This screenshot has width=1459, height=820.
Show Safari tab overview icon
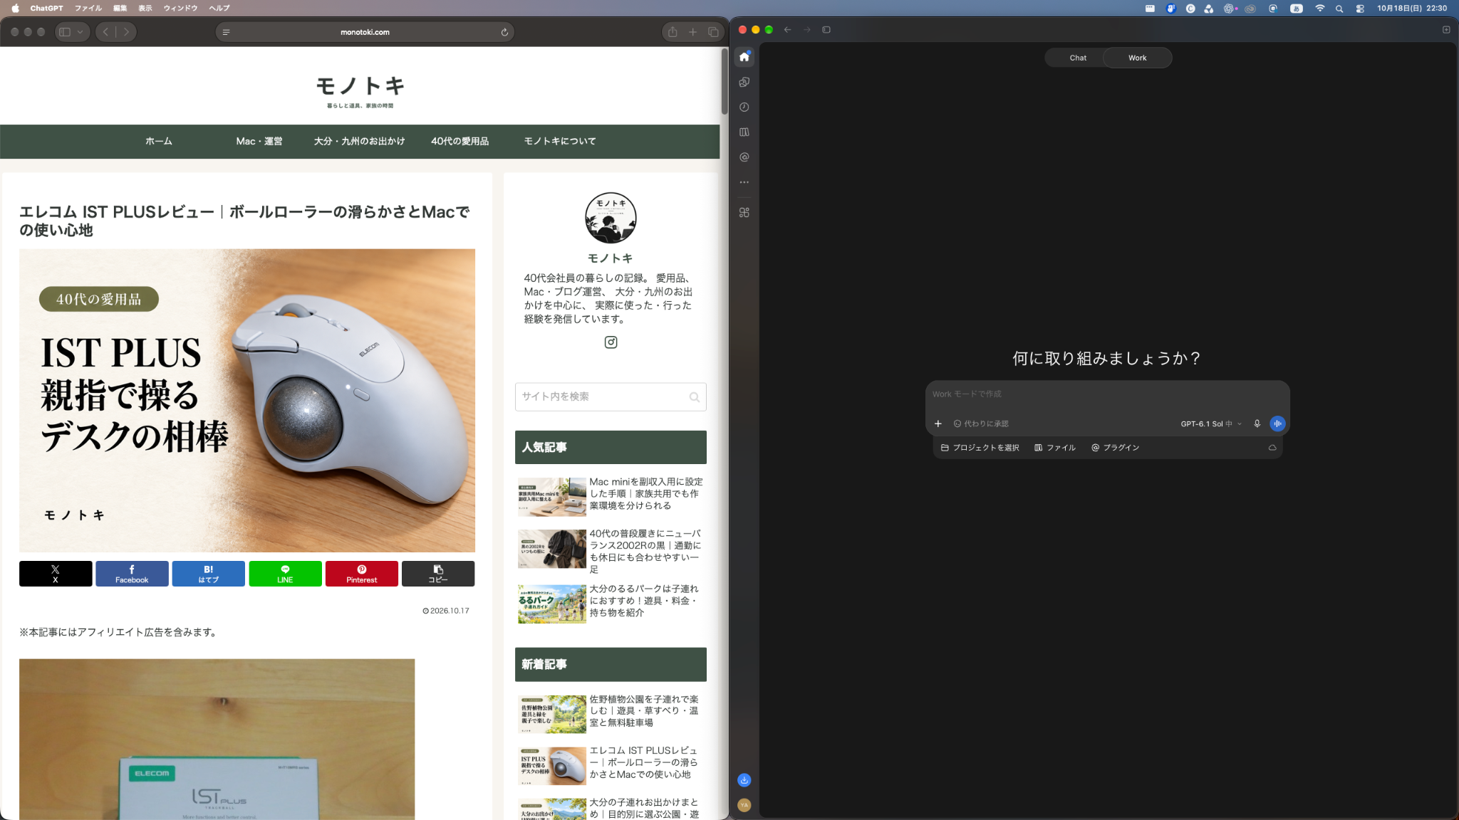click(x=713, y=32)
